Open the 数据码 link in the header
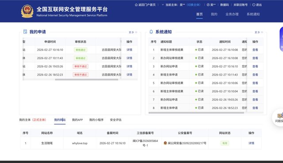Viewport: 283px width, 163px height. click(224, 5)
